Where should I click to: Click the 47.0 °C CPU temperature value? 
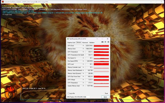coord(89,83)
